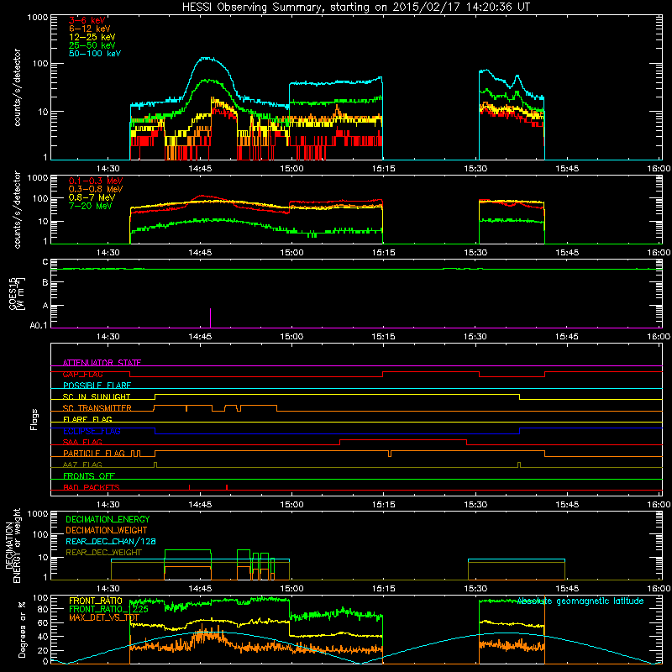Viewport: 672px width, 672px height.
Task: Select the 6-12 keV legend label
Action: (x=90, y=29)
